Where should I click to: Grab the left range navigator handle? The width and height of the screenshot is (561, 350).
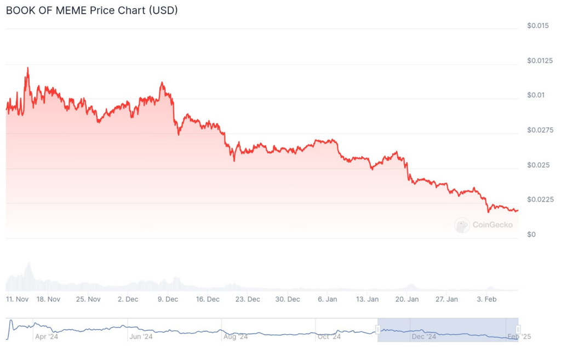point(378,329)
